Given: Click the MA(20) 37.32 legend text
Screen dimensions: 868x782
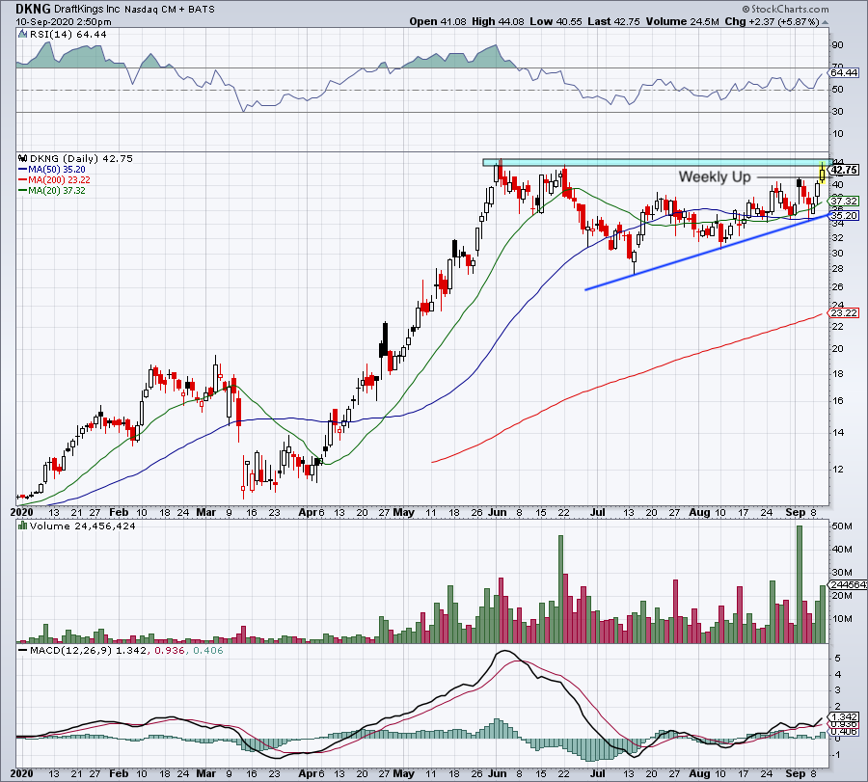Looking at the screenshot, I should tap(57, 191).
